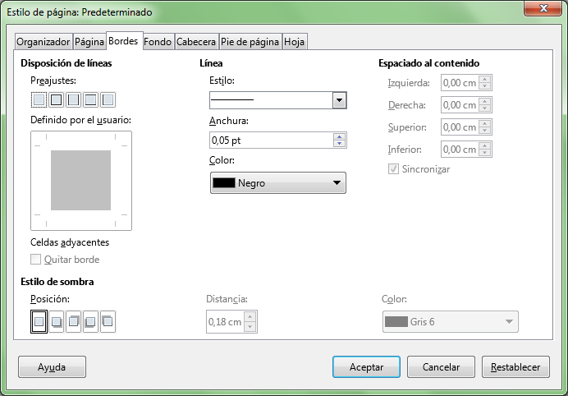The width and height of the screenshot is (568, 396).
Task: Open the Negro line color dropdown
Action: tap(277, 183)
